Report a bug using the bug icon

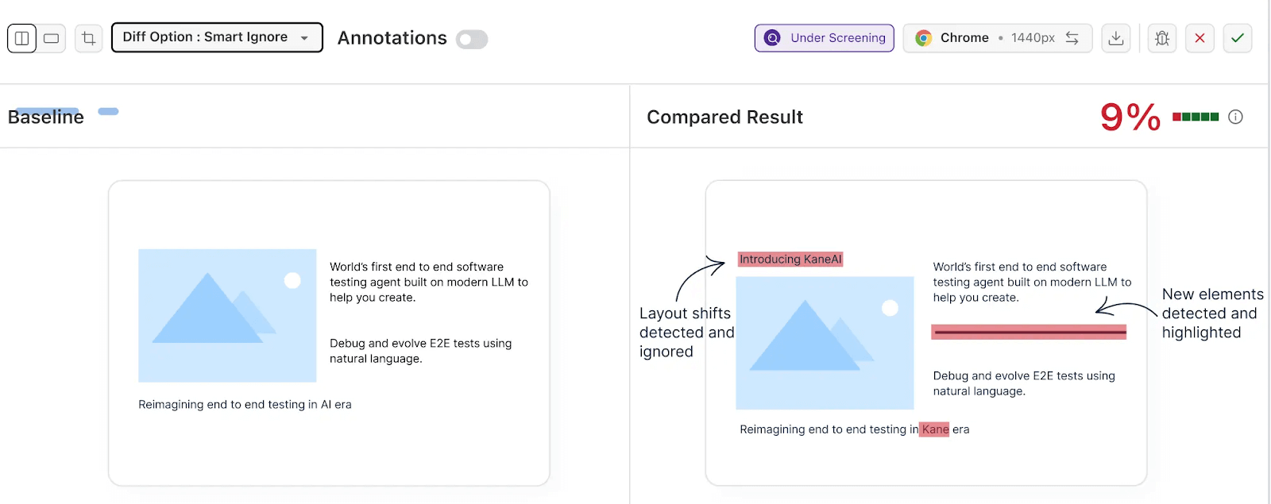click(x=1161, y=37)
